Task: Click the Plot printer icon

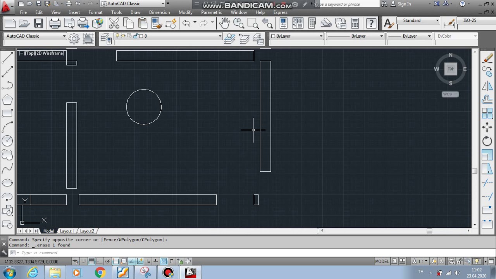Action: (55, 24)
